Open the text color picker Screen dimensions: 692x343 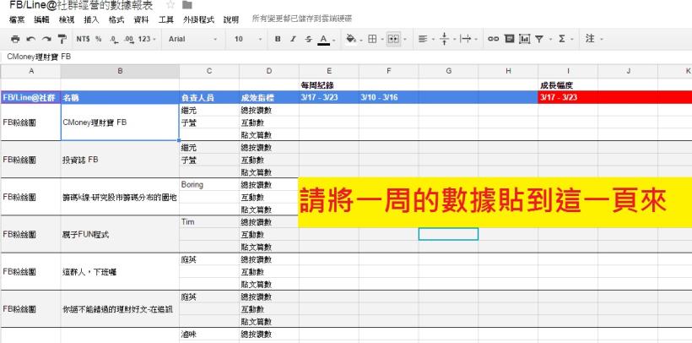point(326,40)
